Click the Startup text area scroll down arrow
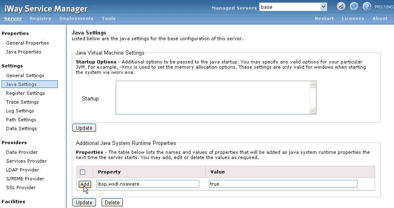 point(312,110)
